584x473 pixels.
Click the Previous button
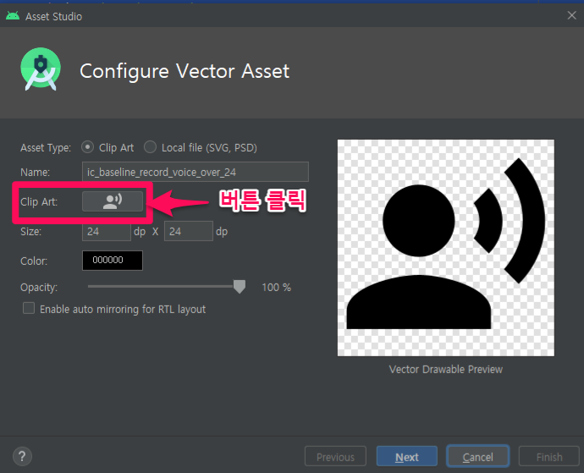pyautogui.click(x=335, y=456)
